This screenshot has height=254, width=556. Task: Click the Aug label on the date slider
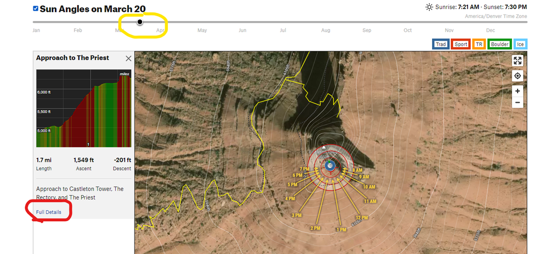point(325,31)
